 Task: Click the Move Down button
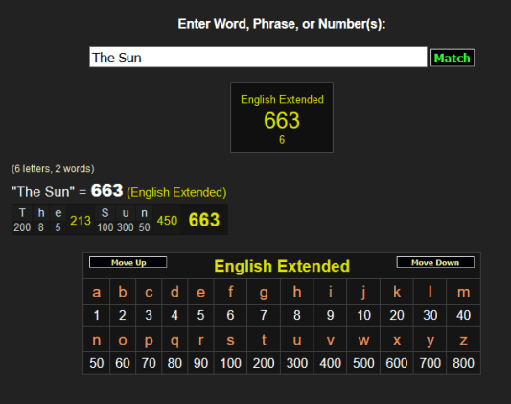(x=435, y=262)
